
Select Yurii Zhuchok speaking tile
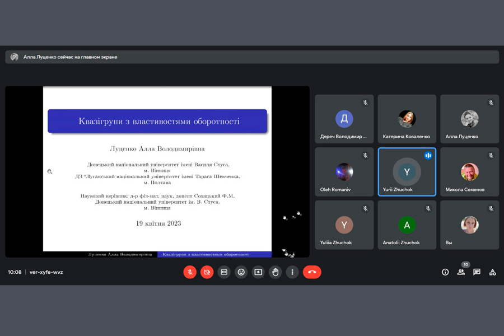(407, 172)
